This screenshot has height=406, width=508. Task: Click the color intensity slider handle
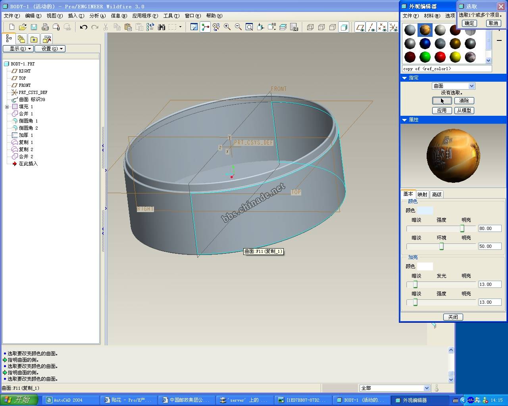[462, 229]
